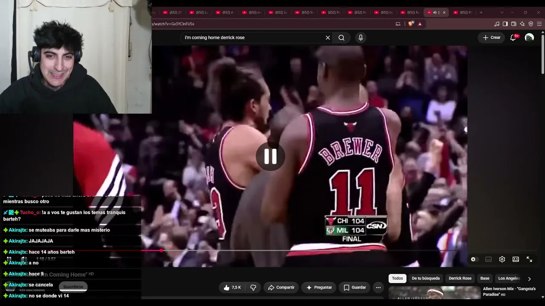Enter fullscreen mode in player
Viewport: 545px width, 306px height.
pyautogui.click(x=529, y=259)
